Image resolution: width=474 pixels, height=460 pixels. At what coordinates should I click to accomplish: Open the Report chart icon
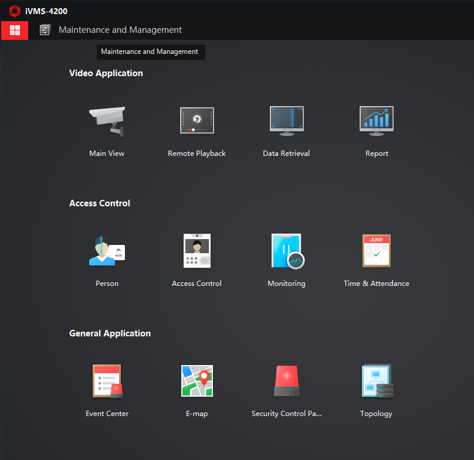point(377,121)
